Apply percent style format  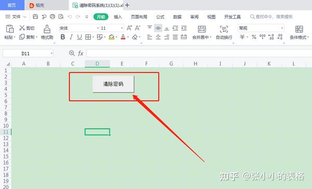coord(254,37)
